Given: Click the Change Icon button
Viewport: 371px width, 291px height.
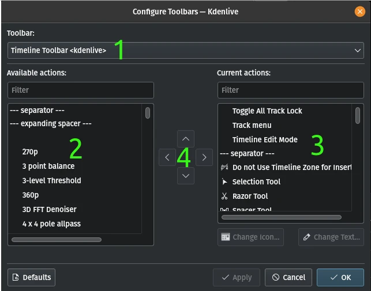Looking at the screenshot, I should 250,237.
